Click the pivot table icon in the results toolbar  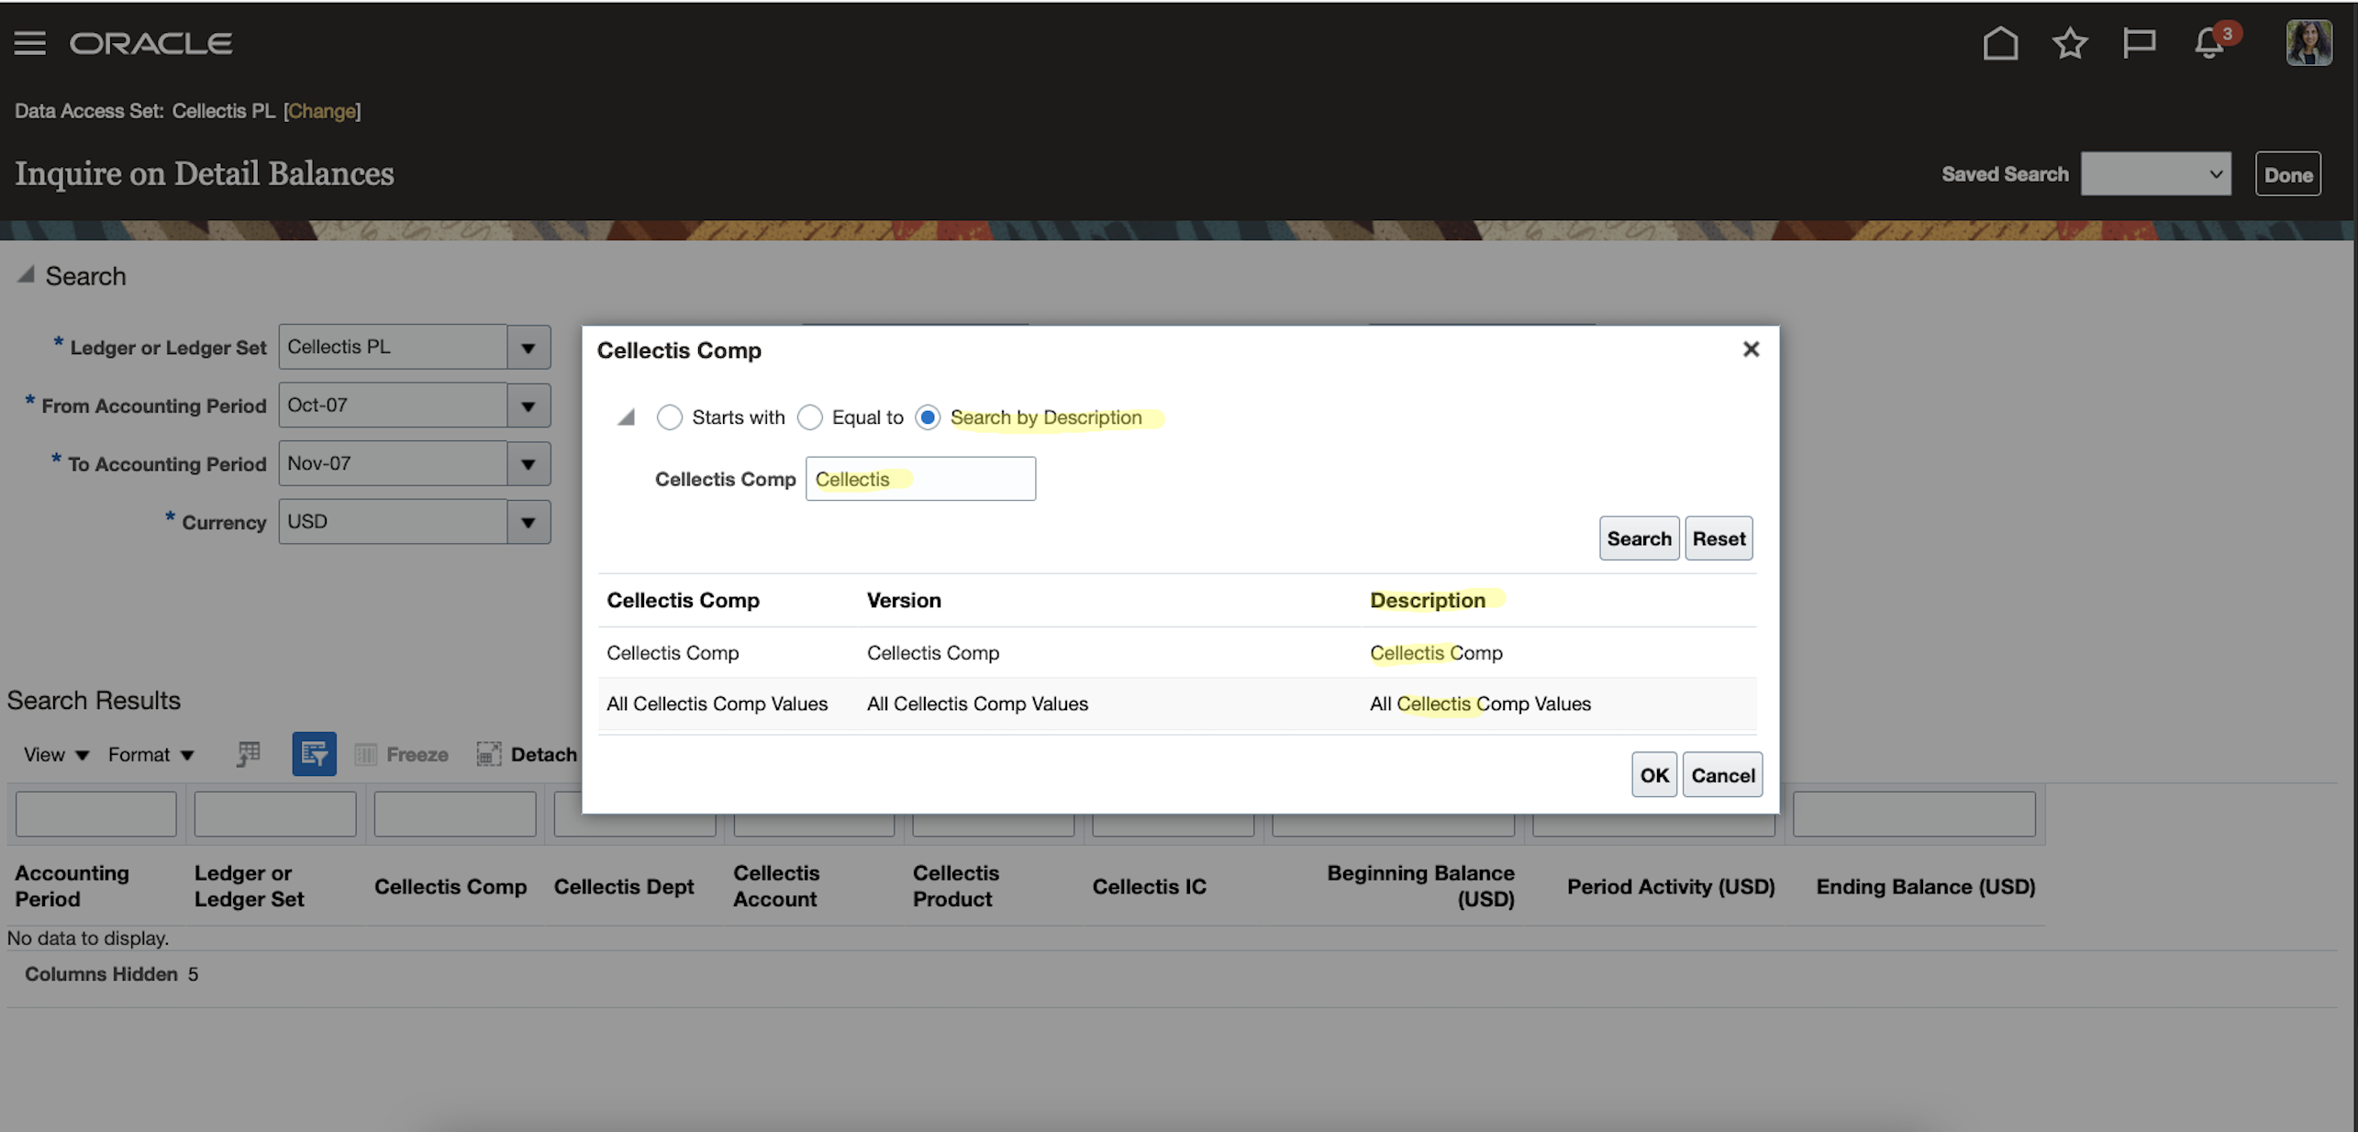point(249,754)
